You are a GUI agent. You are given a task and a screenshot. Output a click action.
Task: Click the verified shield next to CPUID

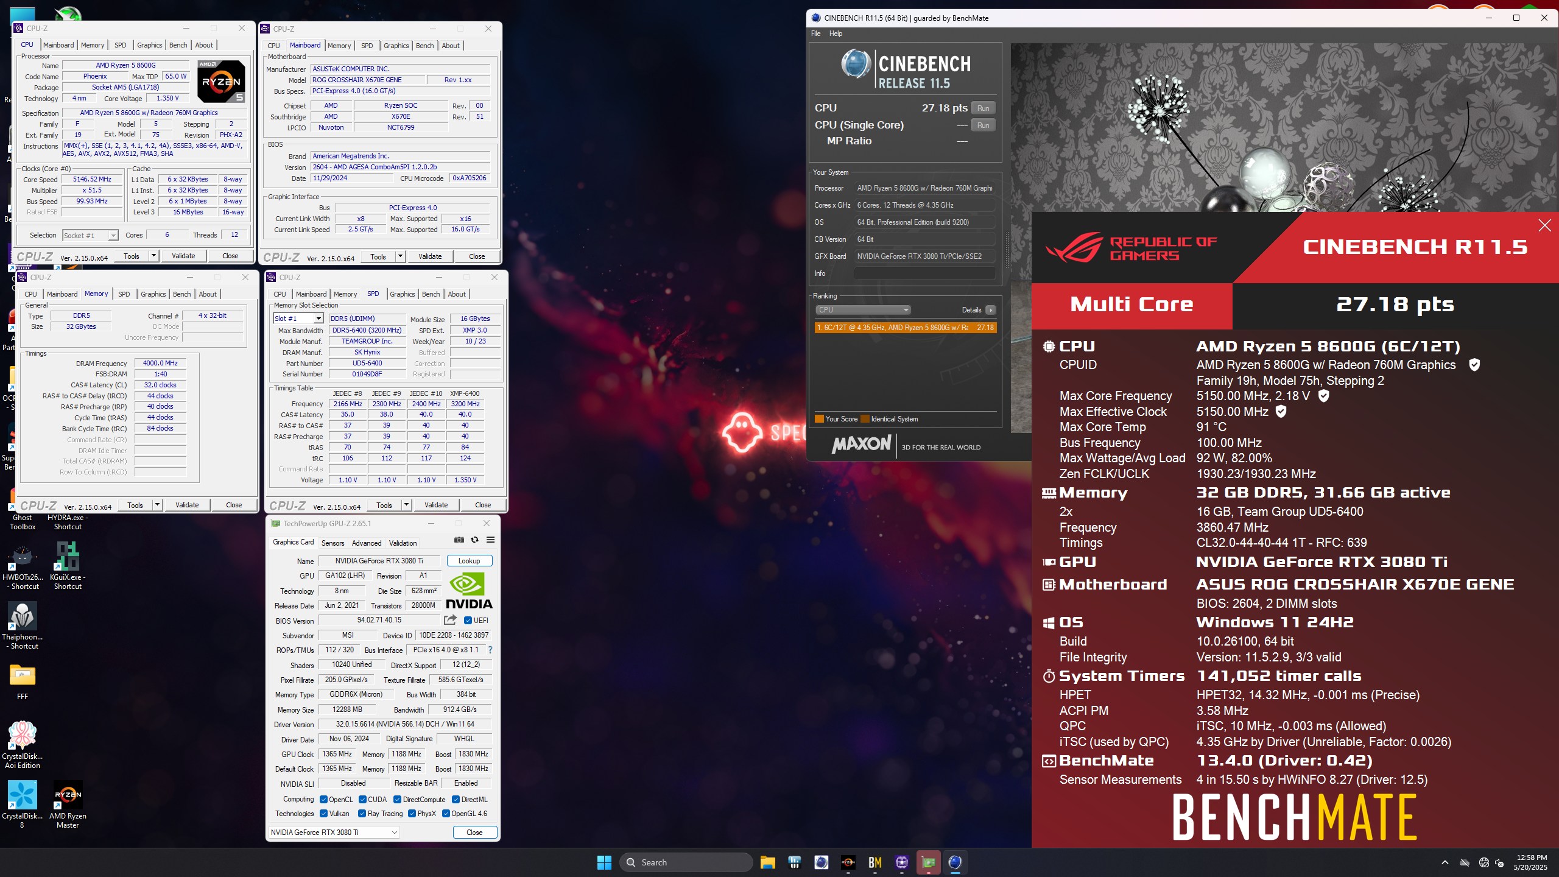pos(1474,365)
